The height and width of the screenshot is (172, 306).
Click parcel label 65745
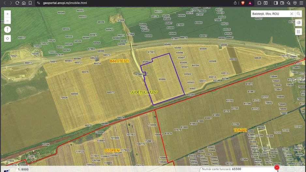(191, 95)
